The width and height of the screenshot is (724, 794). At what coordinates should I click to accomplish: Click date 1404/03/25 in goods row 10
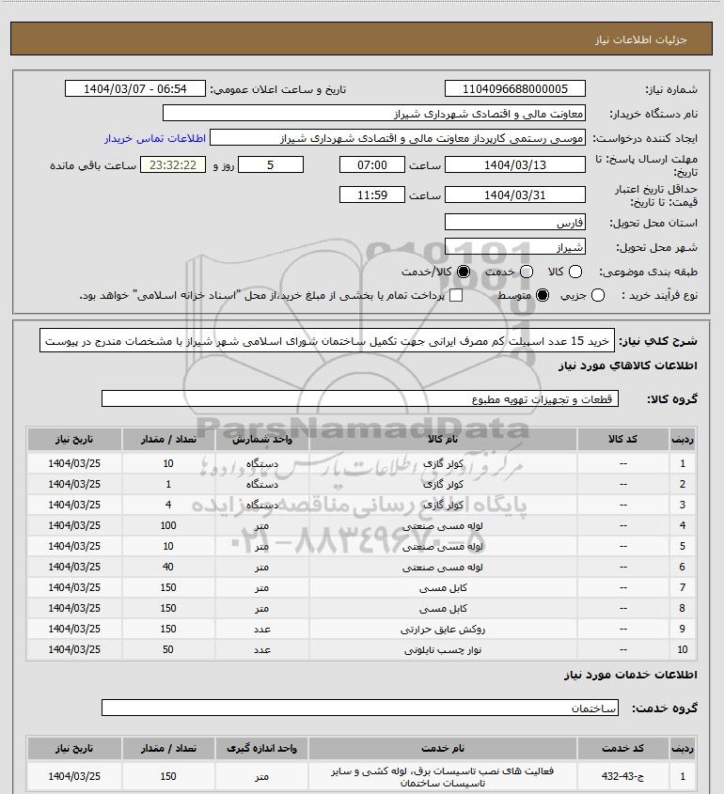[74, 649]
